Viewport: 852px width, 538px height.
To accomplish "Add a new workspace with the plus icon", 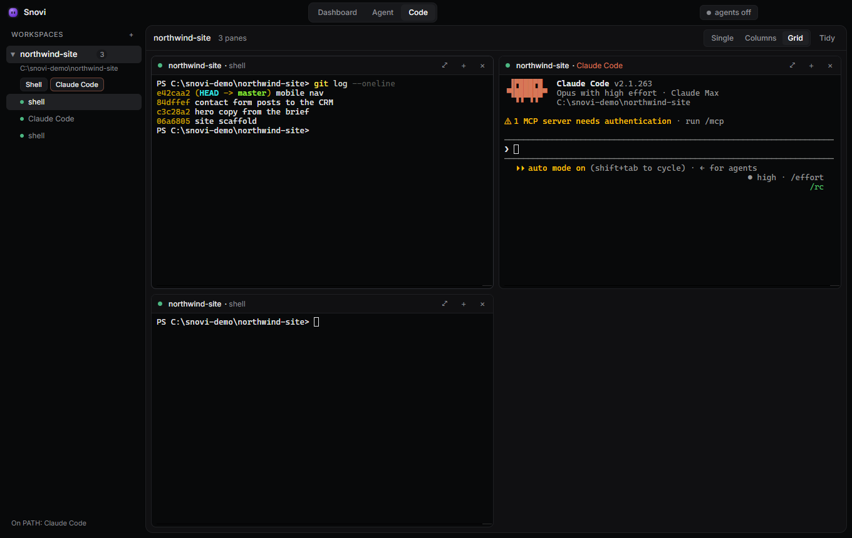I will (x=131, y=35).
